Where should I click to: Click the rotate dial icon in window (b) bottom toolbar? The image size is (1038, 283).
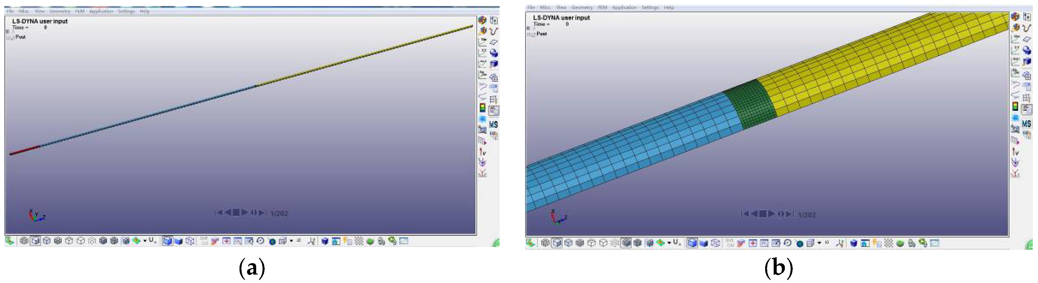[788, 243]
